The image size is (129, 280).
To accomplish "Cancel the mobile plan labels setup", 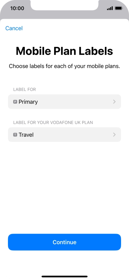I will click(14, 28).
